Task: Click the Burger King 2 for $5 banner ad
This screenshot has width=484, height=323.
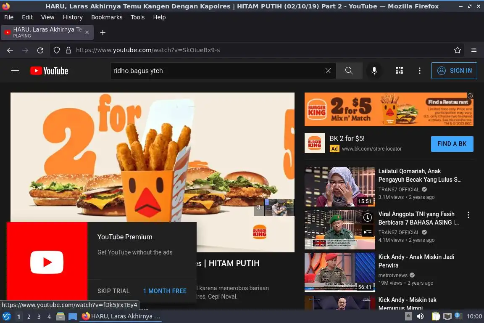Action: (389, 109)
